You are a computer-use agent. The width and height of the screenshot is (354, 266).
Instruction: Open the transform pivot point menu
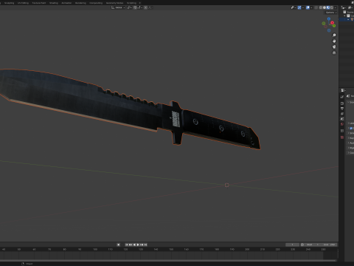130,7
